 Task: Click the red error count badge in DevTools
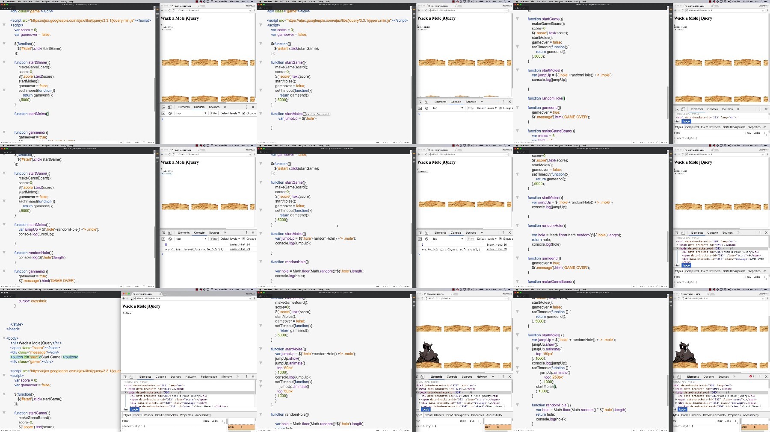pos(752,376)
